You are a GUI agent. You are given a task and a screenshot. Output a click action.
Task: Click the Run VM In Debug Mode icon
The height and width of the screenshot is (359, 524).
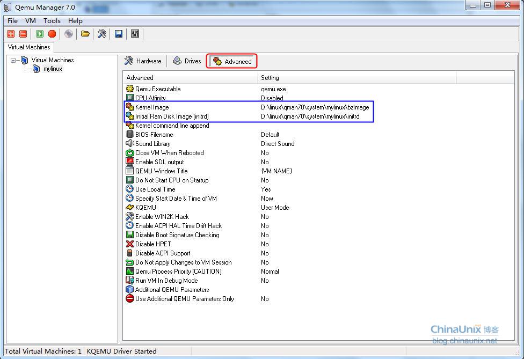(130, 280)
